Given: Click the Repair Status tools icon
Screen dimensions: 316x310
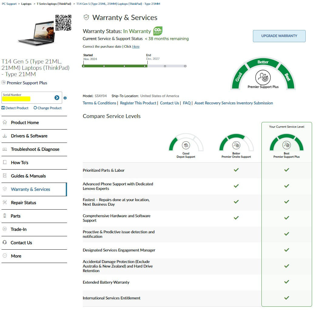Looking at the screenshot, I should (x=5, y=202).
